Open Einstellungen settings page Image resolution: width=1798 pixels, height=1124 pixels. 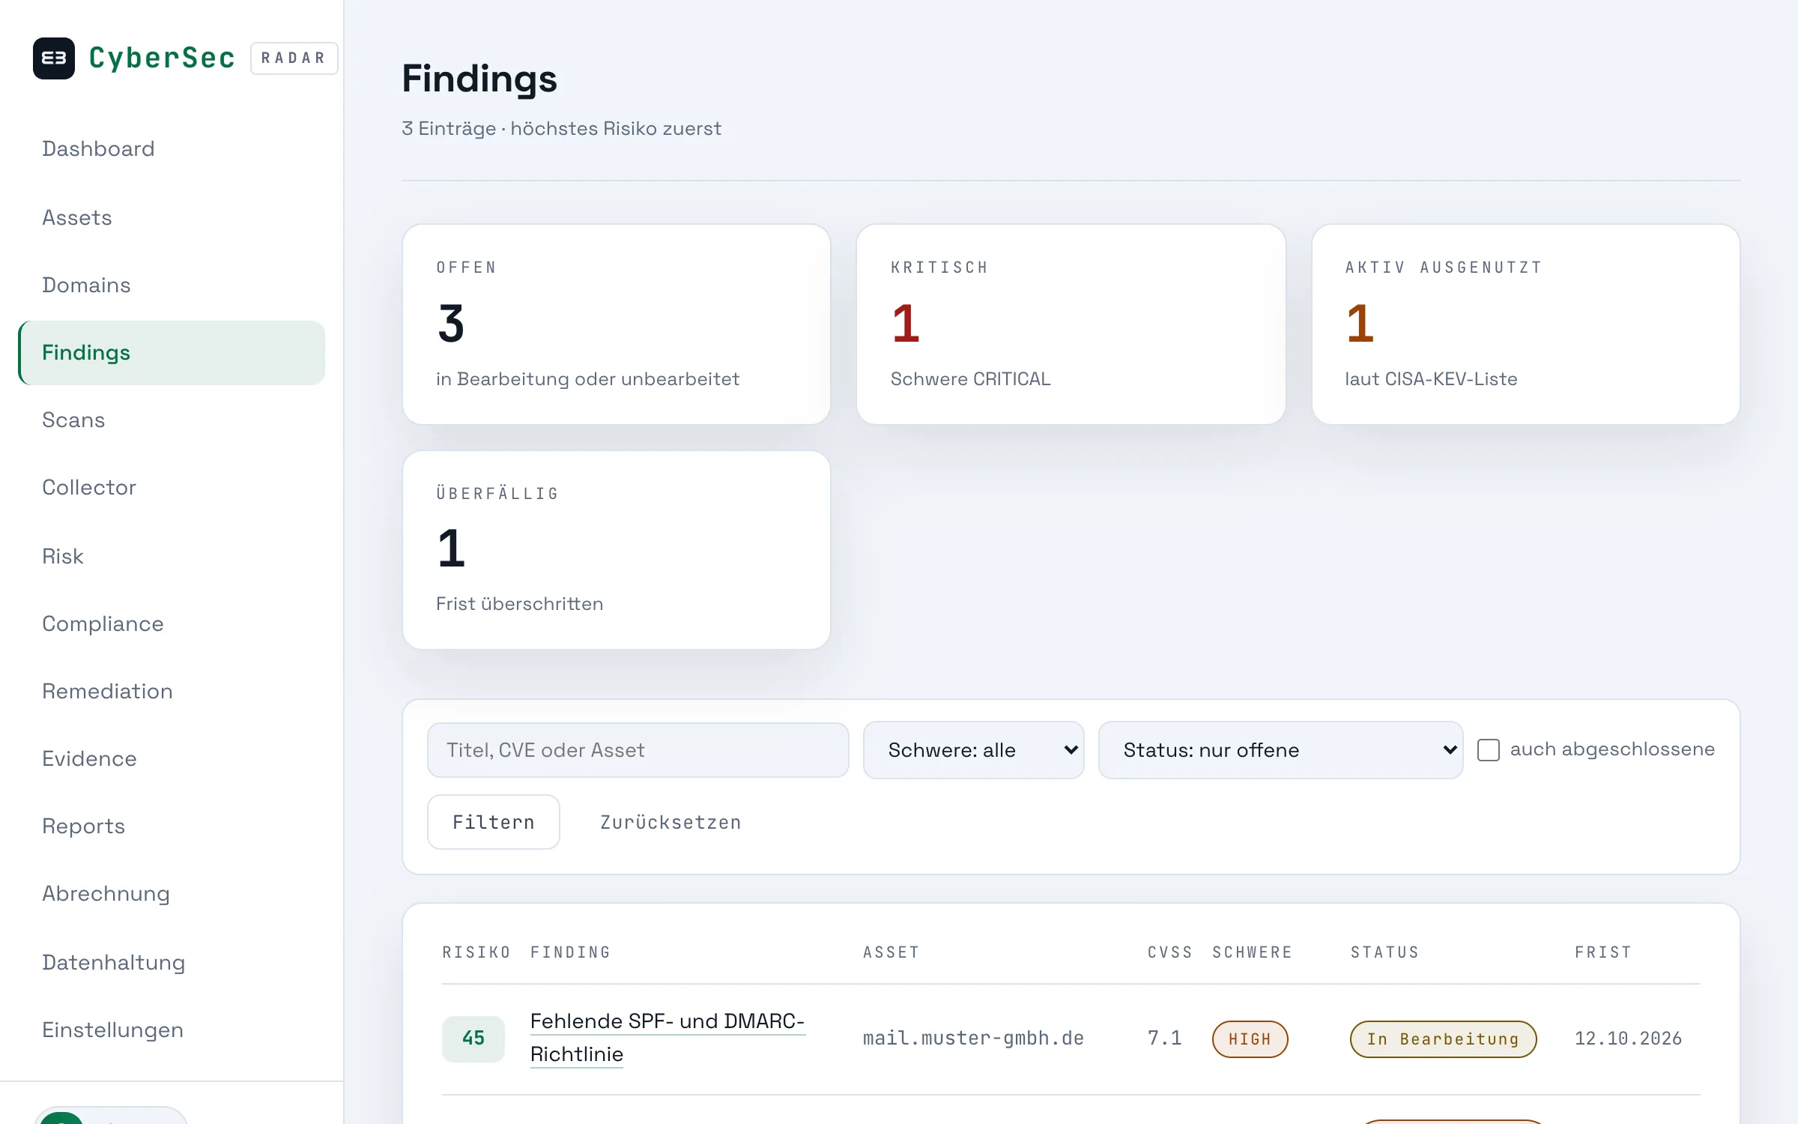tap(112, 1030)
